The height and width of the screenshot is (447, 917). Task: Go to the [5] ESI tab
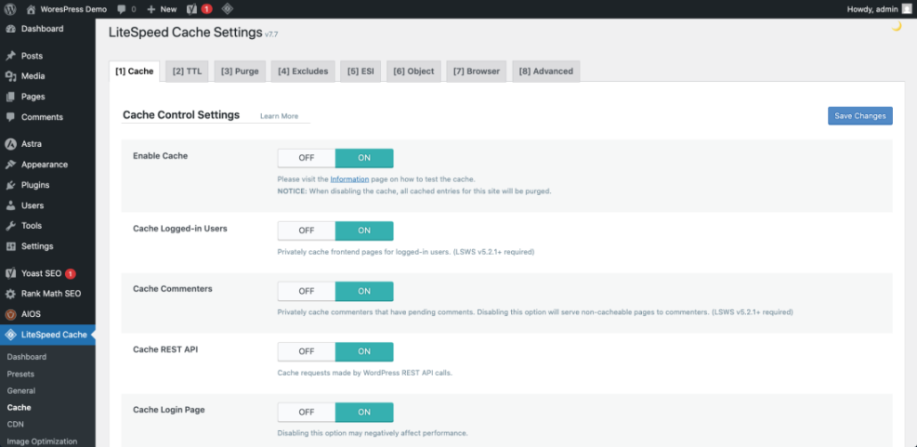360,72
